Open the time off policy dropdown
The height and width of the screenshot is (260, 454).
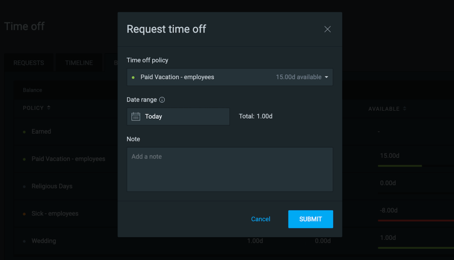pos(230,77)
